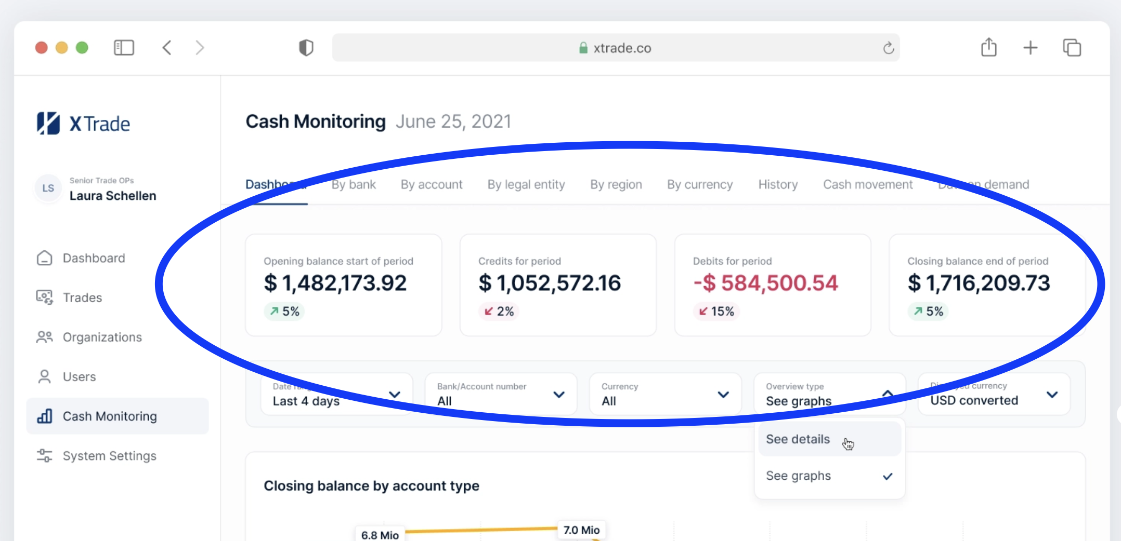Click the 6.8 Mio chart label
Image resolution: width=1121 pixels, height=541 pixels.
pyautogui.click(x=380, y=534)
